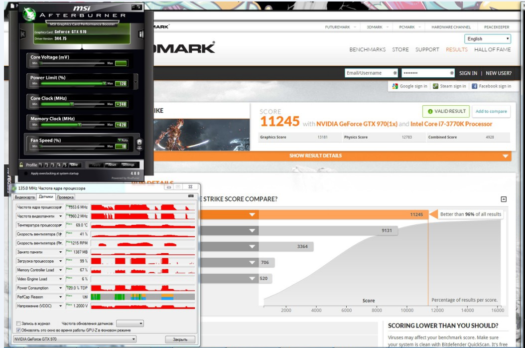Viewport: 525px width, 348px height.
Task: Click the Core Voltage slider track
Action: pyautogui.click(x=73, y=63)
